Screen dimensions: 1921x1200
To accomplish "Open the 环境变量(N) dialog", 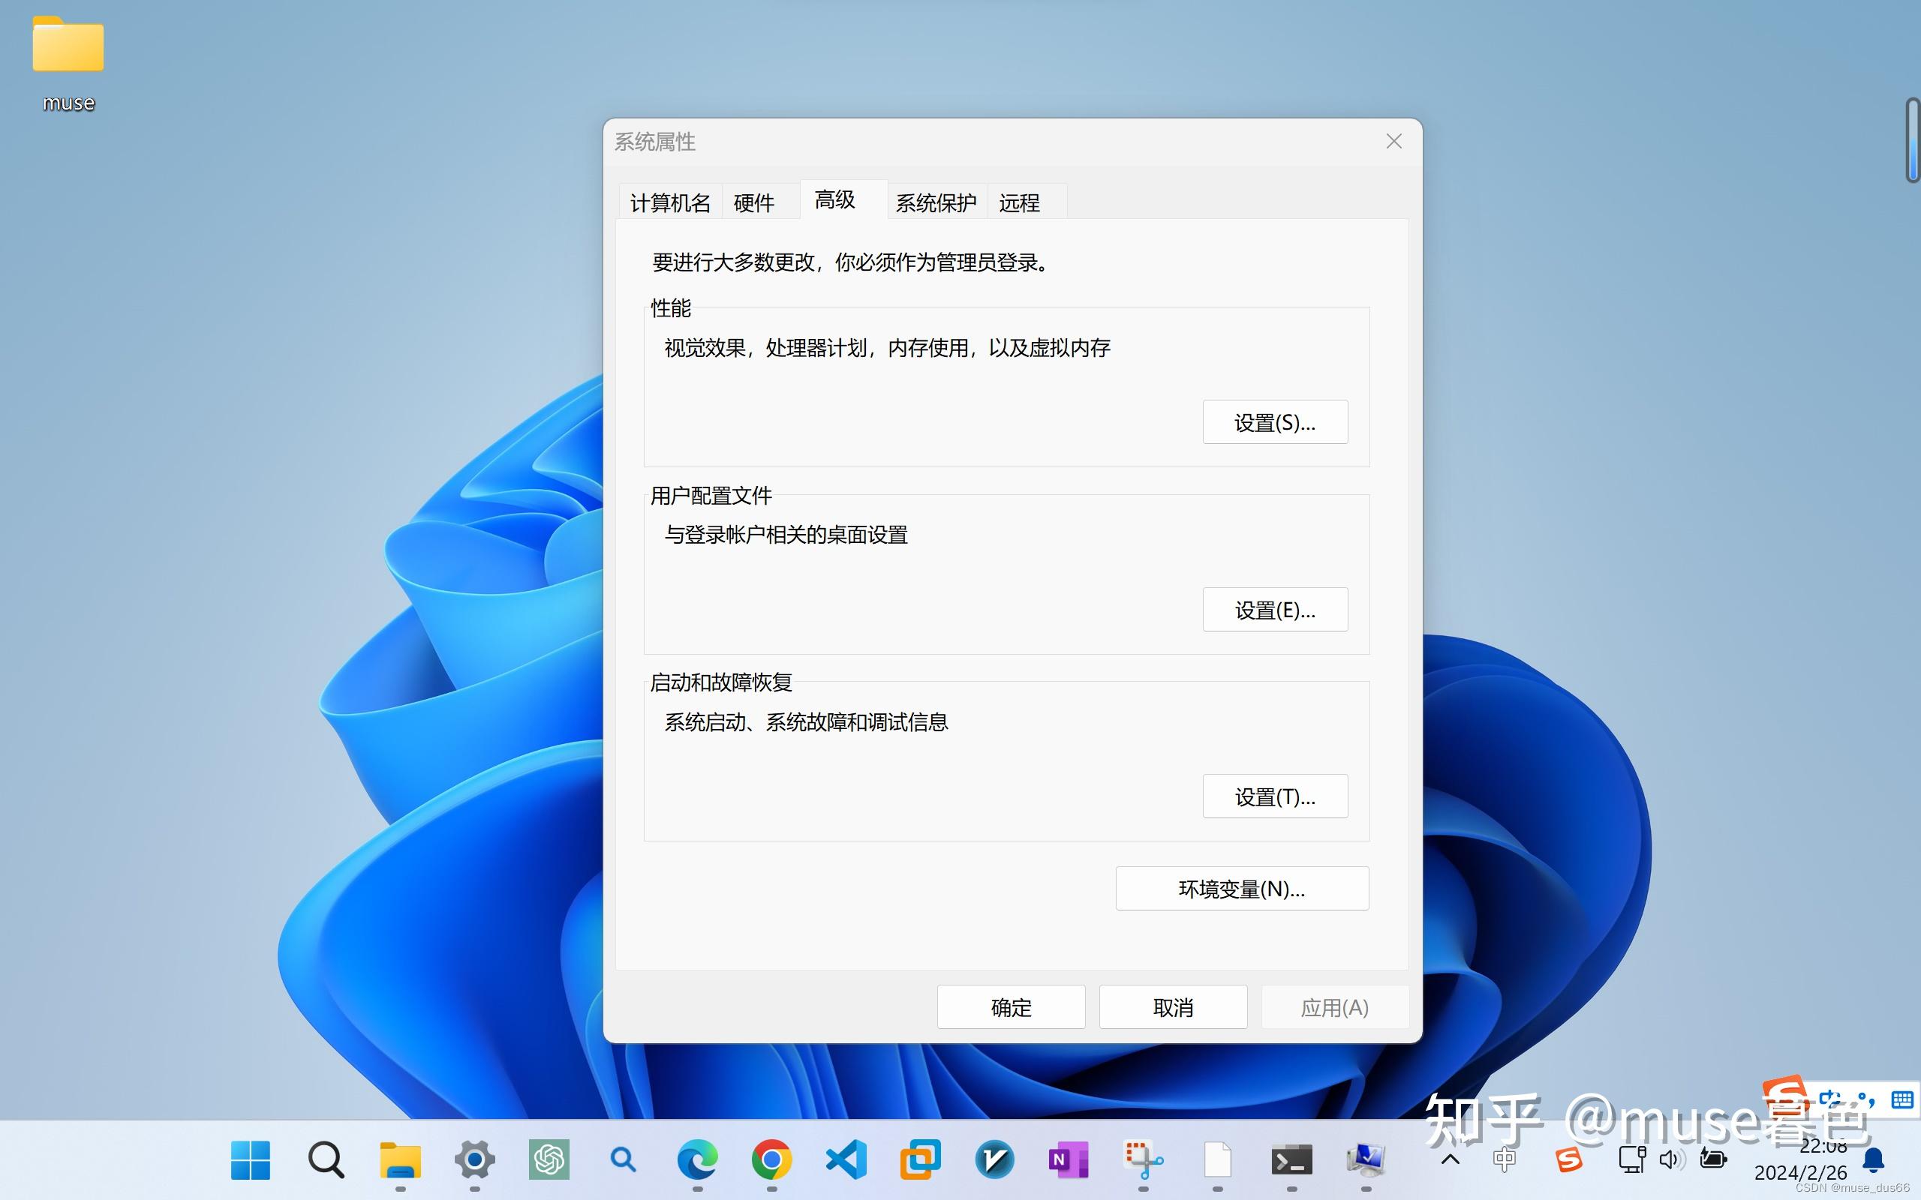I will pos(1241,888).
